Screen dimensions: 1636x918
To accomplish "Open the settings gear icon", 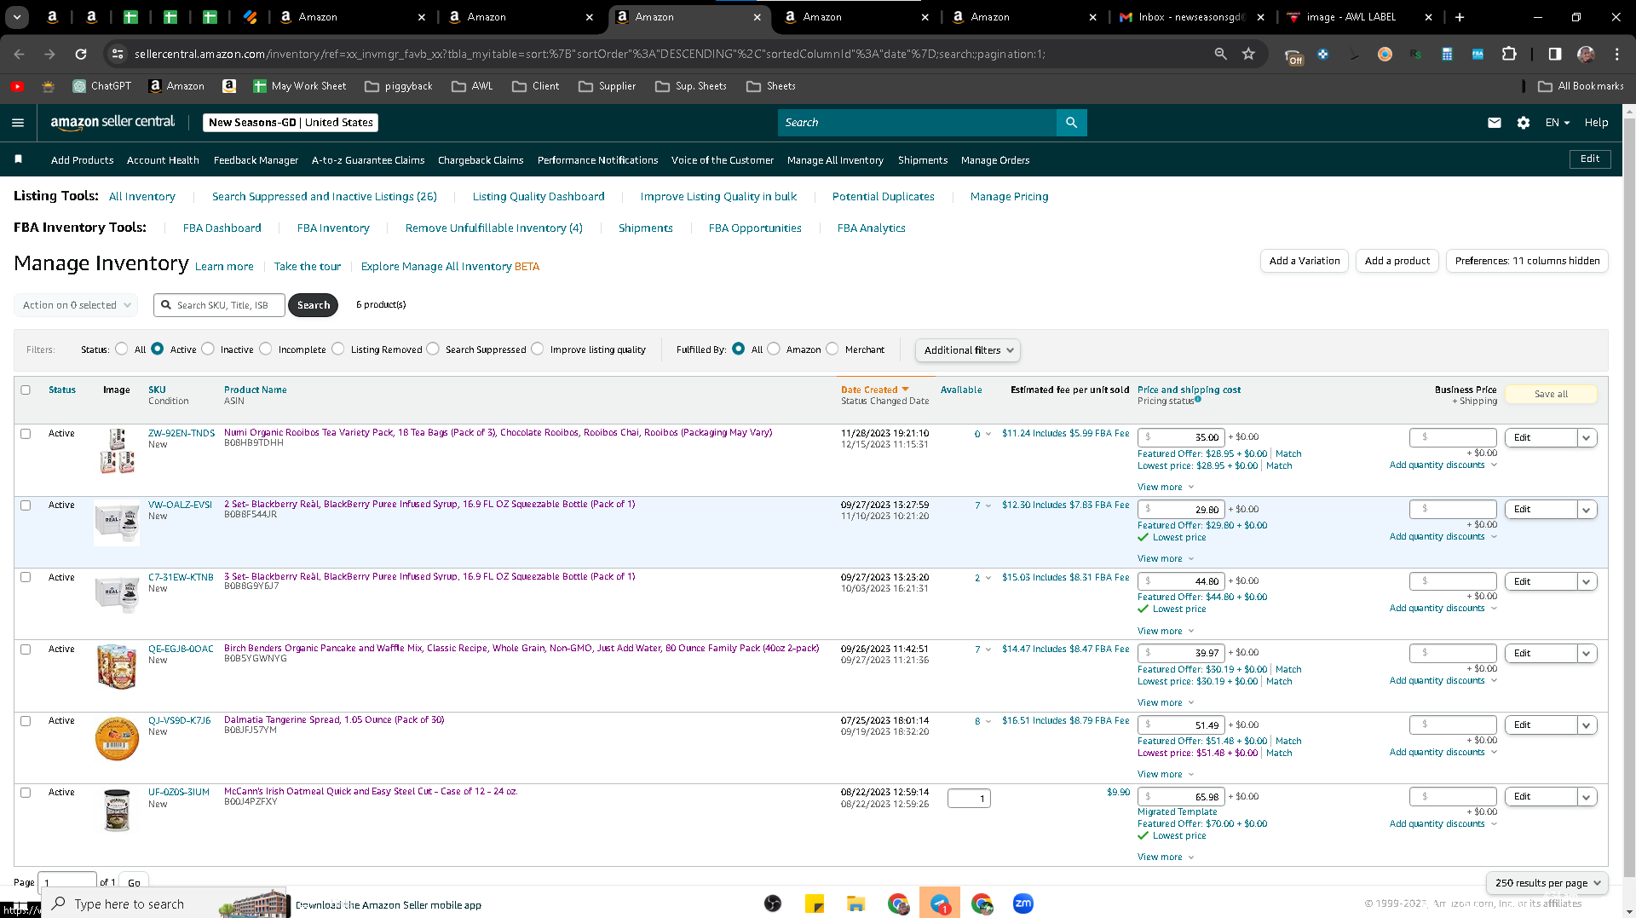I will [1524, 123].
